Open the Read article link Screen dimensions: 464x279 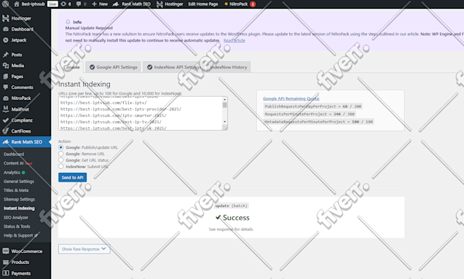click(234, 40)
